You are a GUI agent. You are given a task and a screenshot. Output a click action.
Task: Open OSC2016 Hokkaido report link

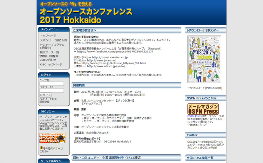102,142
